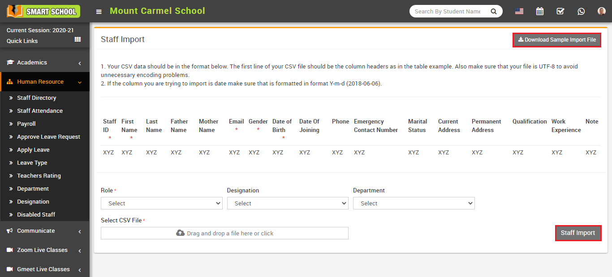Click Download Sample Import File button
The height and width of the screenshot is (277, 612).
coord(556,40)
